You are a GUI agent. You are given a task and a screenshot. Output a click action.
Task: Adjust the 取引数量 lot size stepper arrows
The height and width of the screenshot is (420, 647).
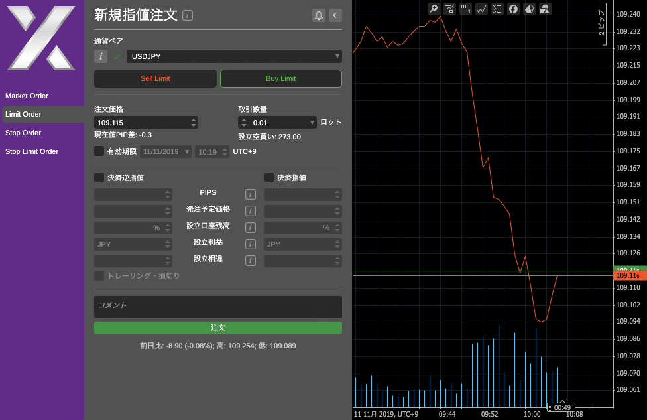[x=244, y=123]
